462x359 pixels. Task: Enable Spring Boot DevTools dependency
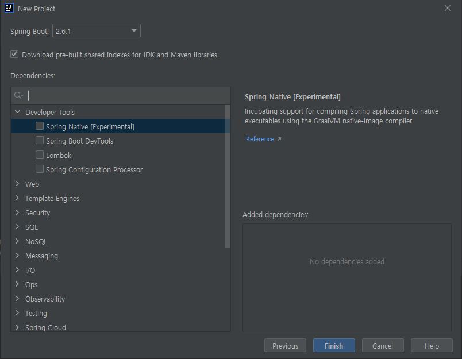[x=39, y=141]
